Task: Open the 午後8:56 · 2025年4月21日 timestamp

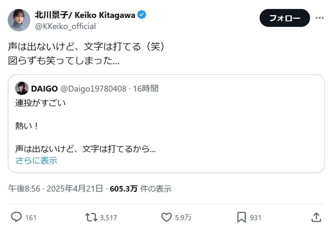Action: click(55, 189)
